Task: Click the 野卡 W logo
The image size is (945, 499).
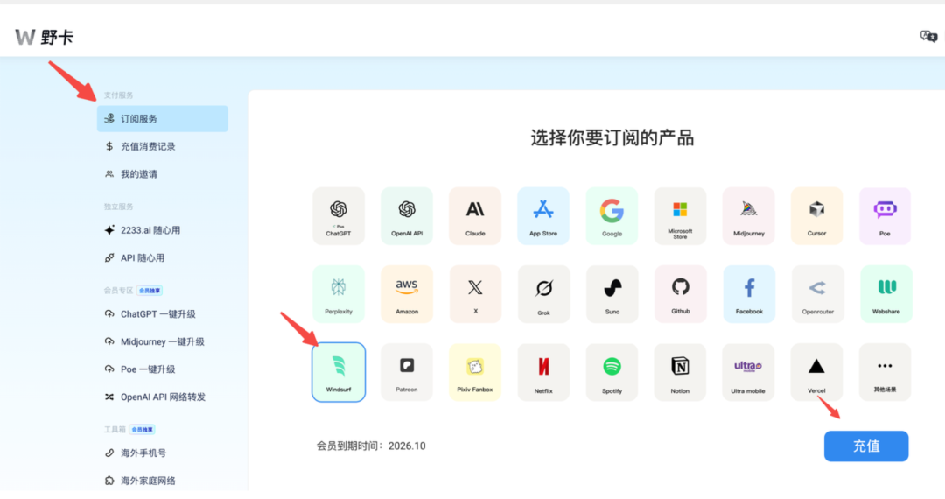Action: (x=45, y=38)
